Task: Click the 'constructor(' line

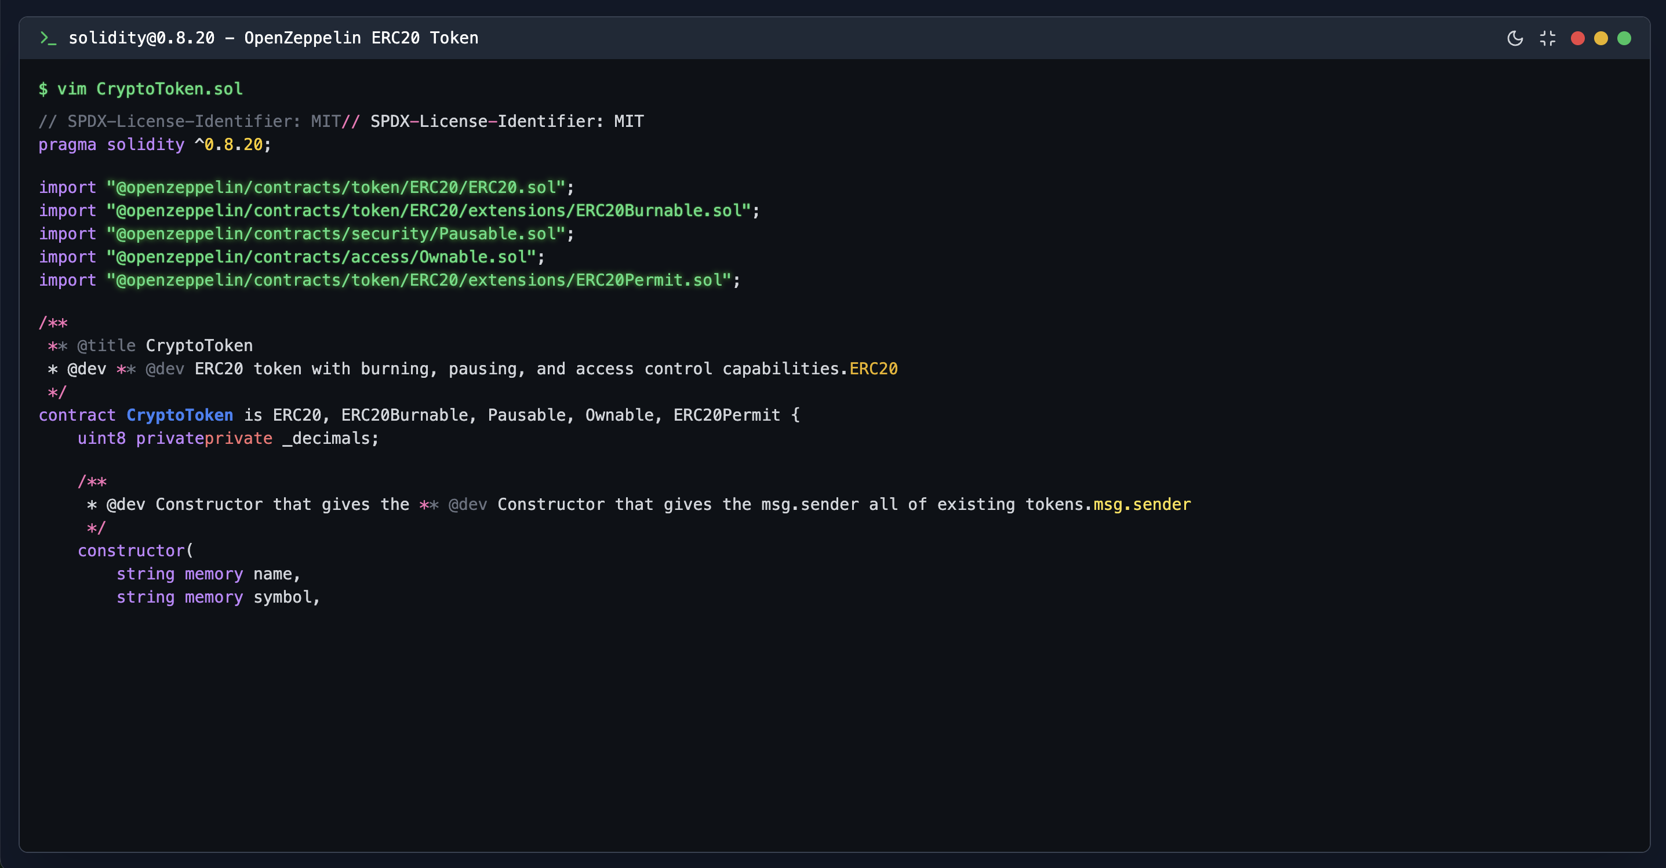Action: click(136, 550)
